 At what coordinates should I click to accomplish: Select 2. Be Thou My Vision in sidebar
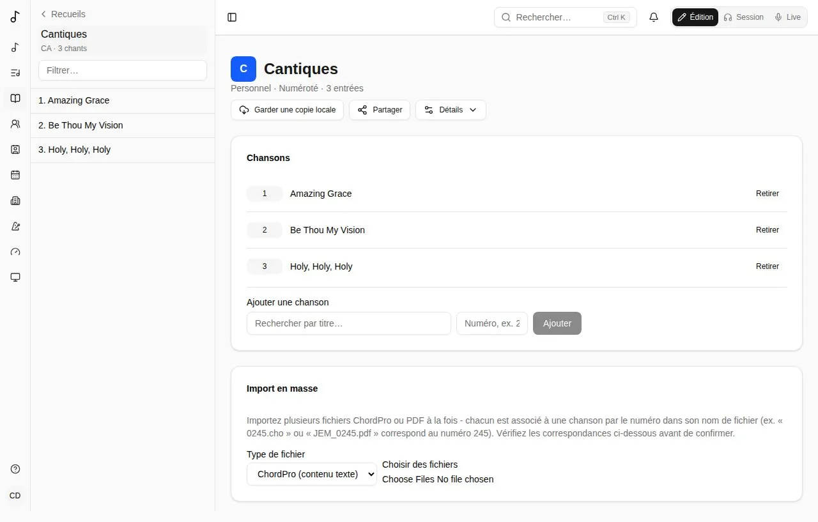(123, 125)
